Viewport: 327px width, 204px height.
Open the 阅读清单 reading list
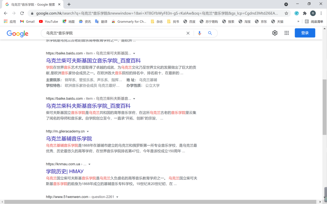[x=314, y=21]
